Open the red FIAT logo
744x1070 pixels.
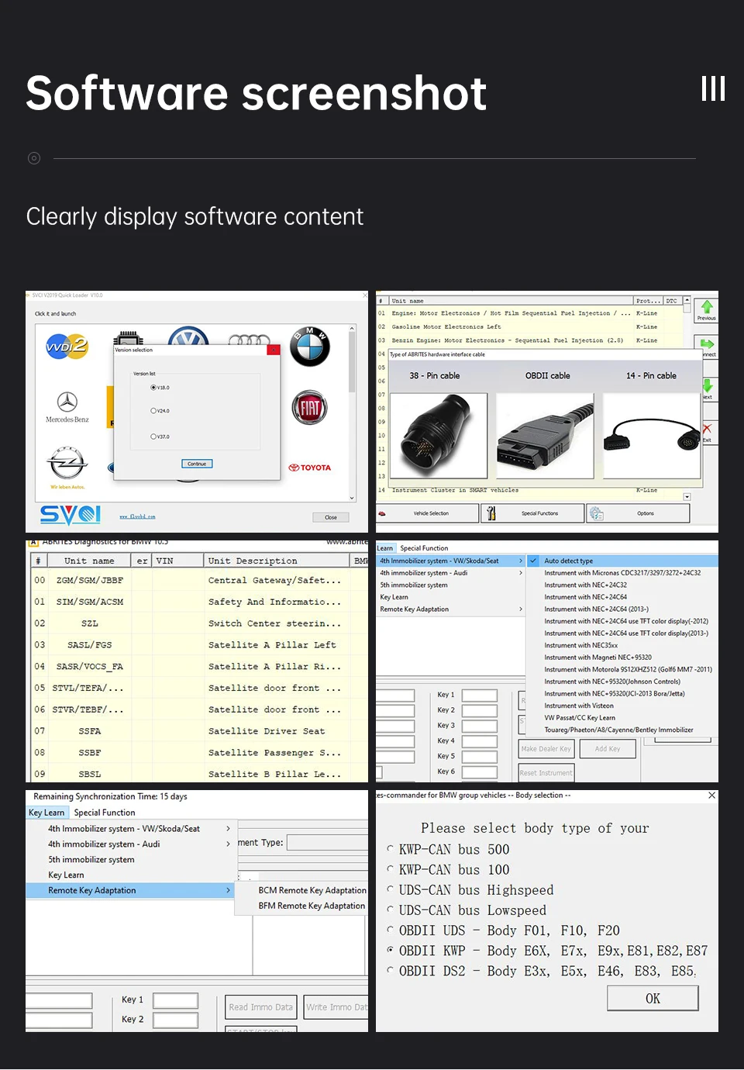click(310, 408)
